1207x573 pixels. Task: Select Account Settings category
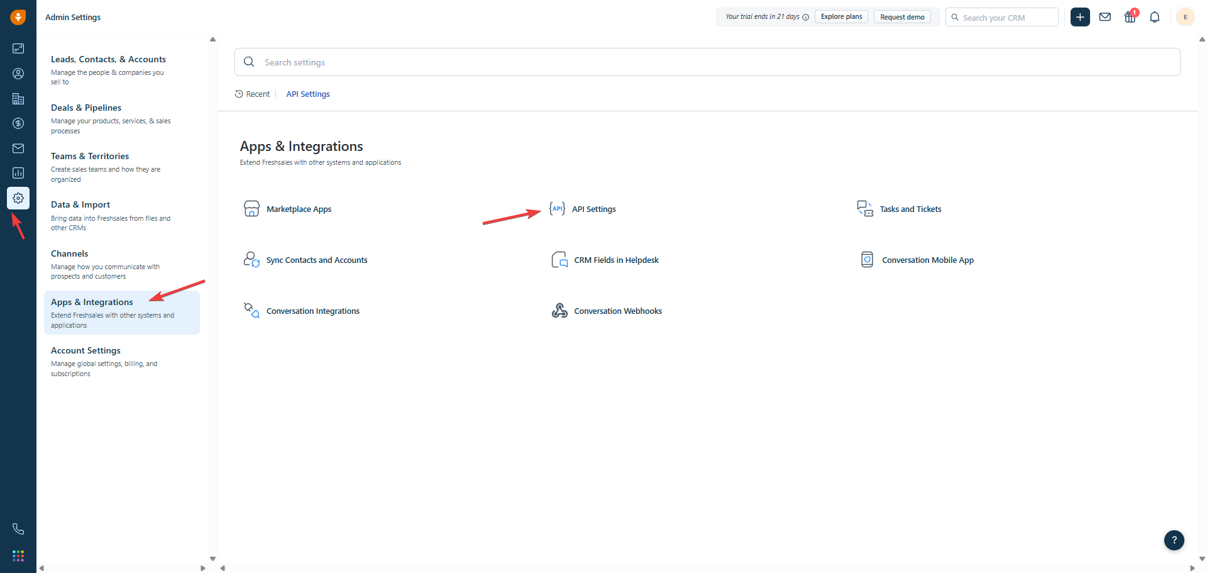click(x=122, y=361)
